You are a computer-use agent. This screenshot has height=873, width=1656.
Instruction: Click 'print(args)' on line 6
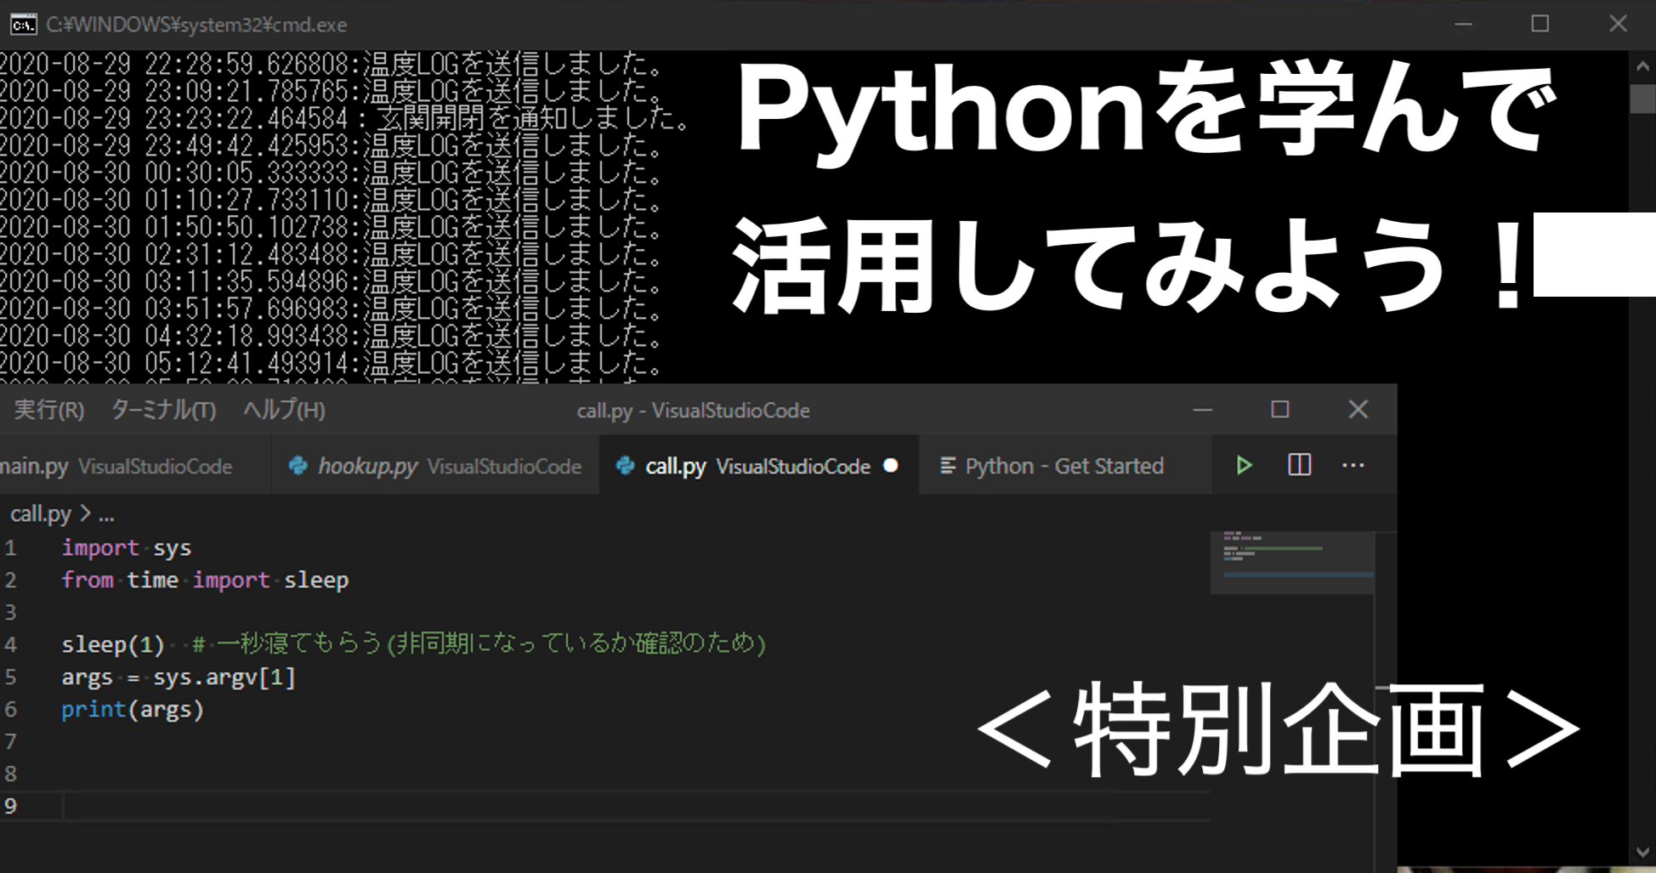[x=133, y=710]
